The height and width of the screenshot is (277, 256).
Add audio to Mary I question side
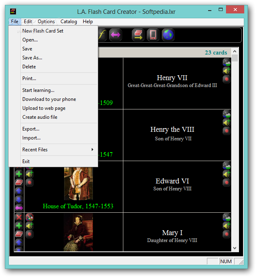[x=30, y=226]
